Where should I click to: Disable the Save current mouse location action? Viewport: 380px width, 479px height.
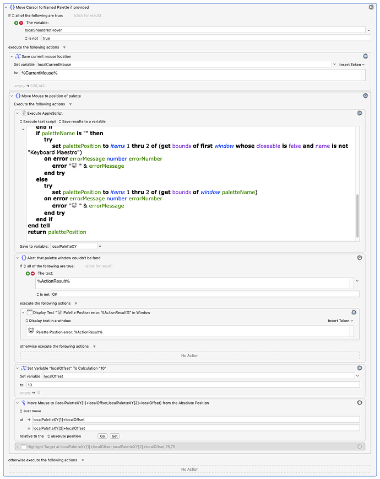(x=365, y=56)
